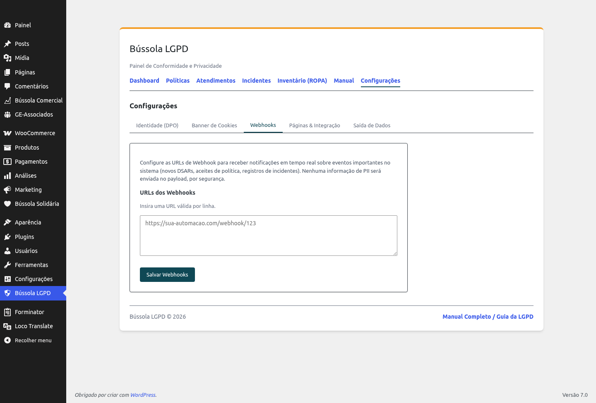The width and height of the screenshot is (596, 403).
Task: Click Versão 7.0 footer text
Action: pyautogui.click(x=575, y=395)
